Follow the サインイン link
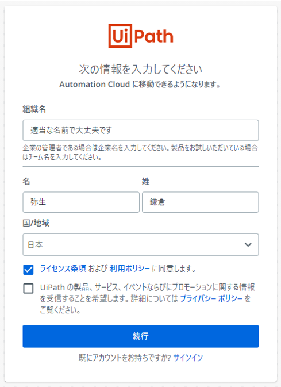 (x=188, y=357)
